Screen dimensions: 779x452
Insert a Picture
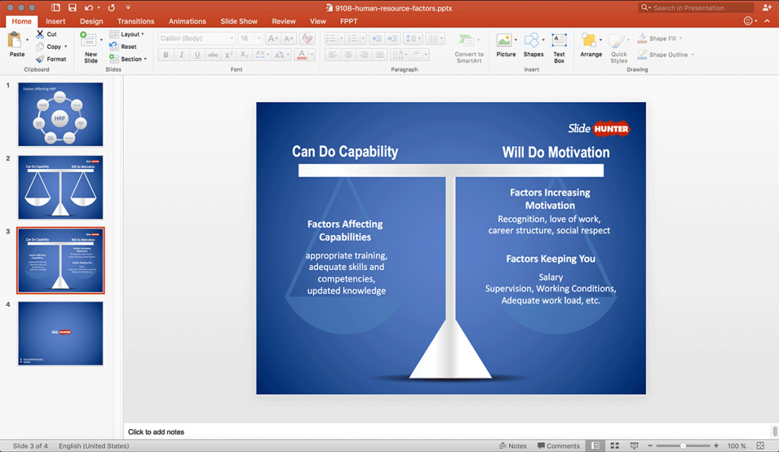coord(506,46)
